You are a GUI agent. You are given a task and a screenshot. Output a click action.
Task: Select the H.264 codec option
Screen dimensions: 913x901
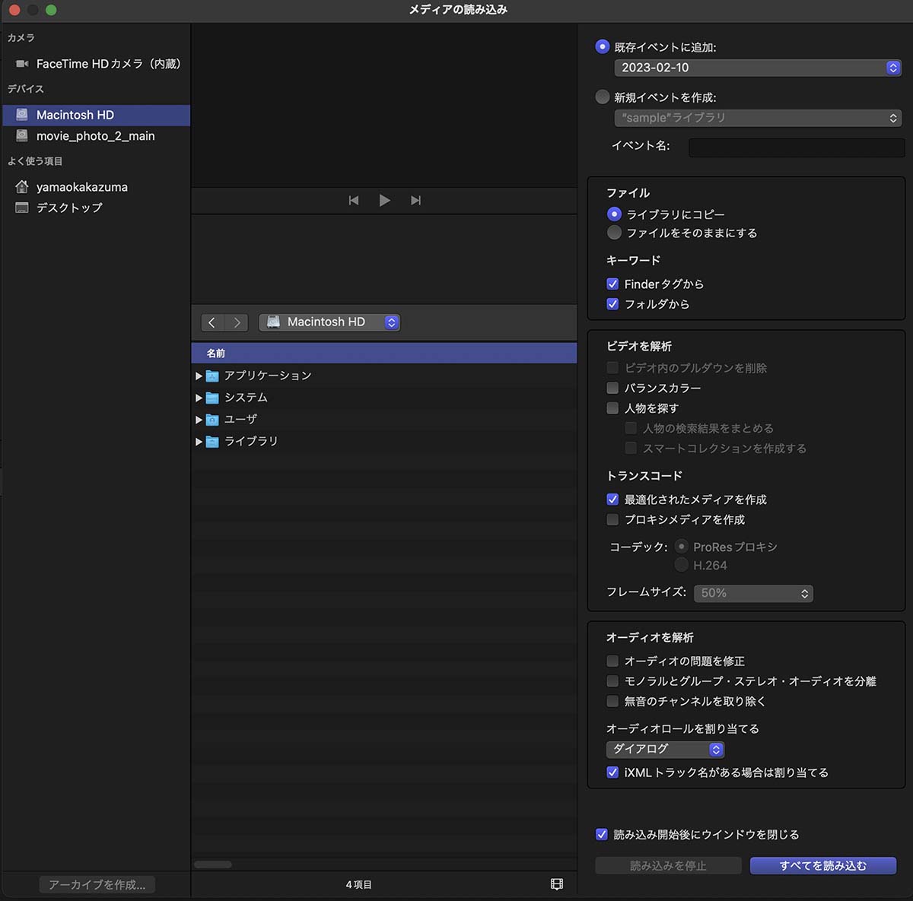682,565
